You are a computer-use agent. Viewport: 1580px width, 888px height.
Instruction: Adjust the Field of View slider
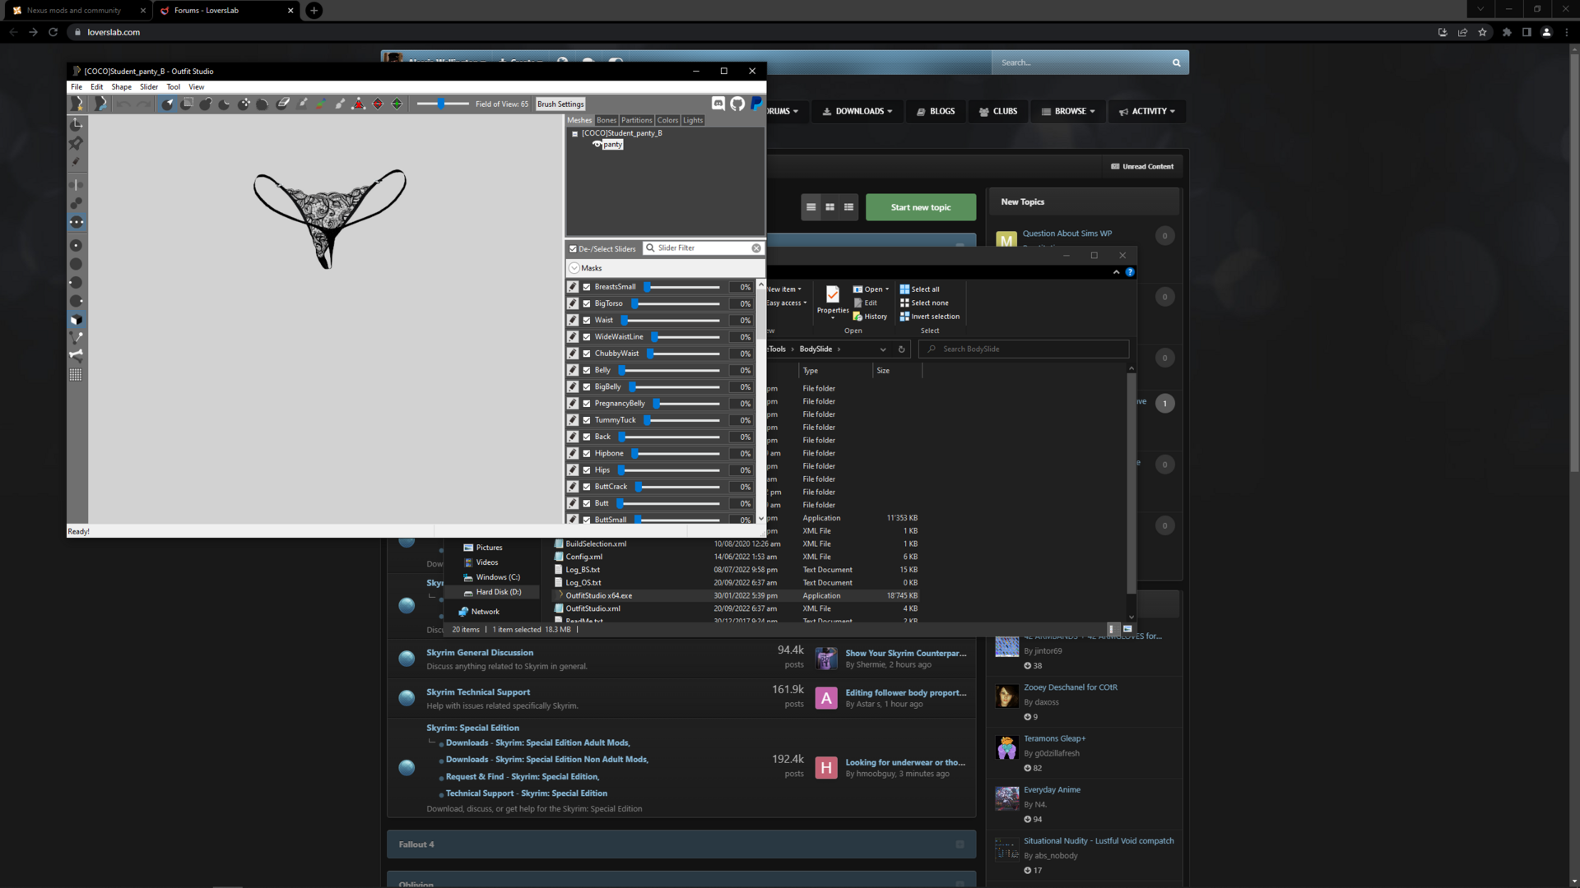441,104
